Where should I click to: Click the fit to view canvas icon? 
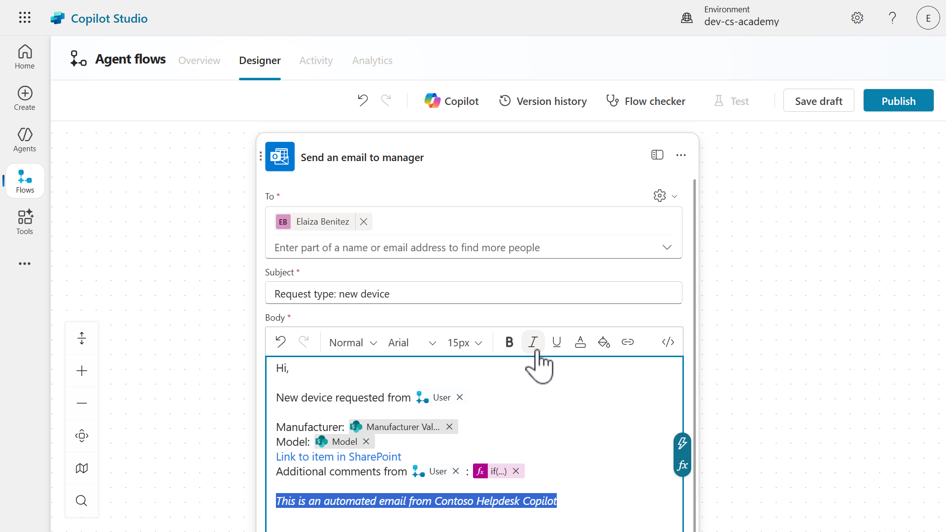coord(82,436)
